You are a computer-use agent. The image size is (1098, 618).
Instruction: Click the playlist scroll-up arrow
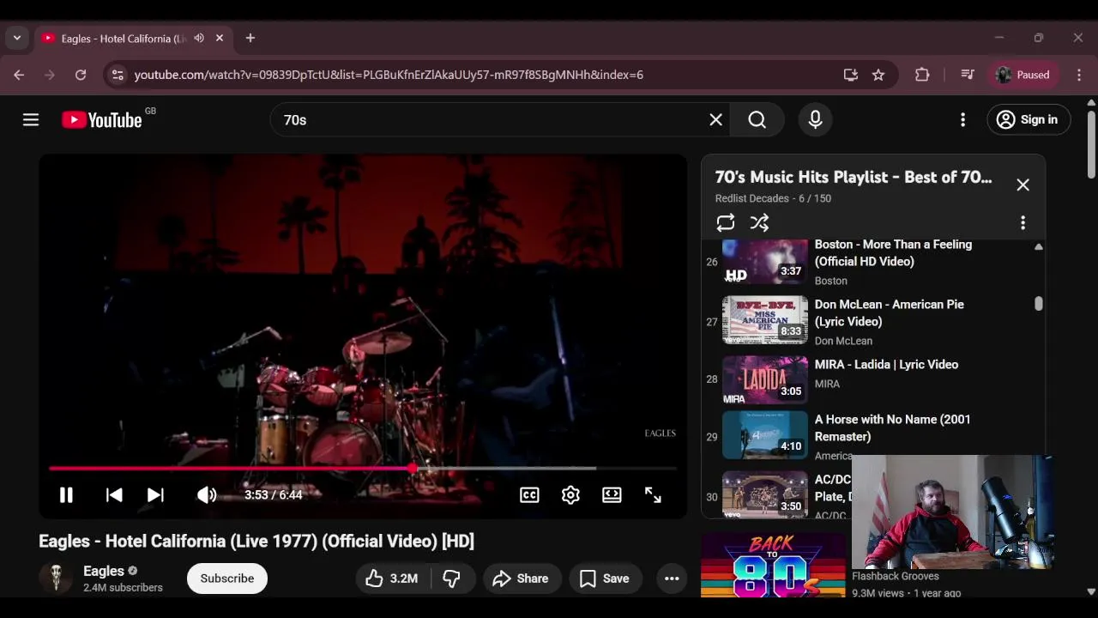pyautogui.click(x=1039, y=246)
